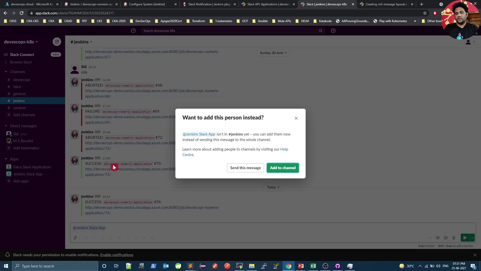Viewport: 481px width, 271px height.
Task: Collapse the Direct messages section
Action: click(x=6, y=126)
